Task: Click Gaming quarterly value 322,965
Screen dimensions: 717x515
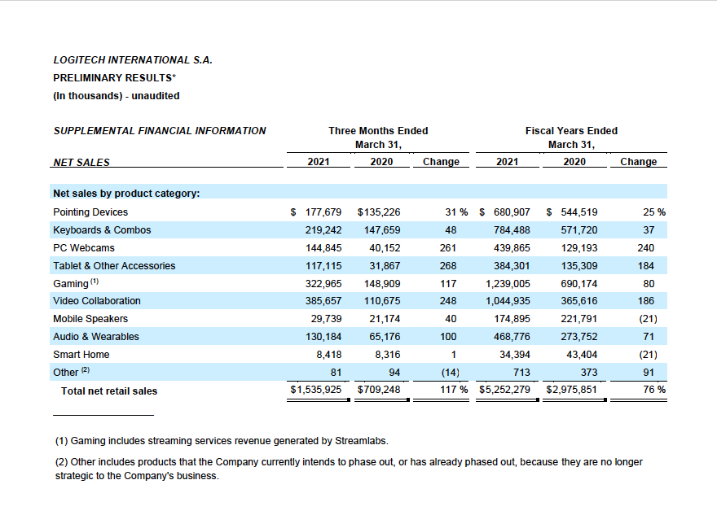Action: tap(323, 283)
